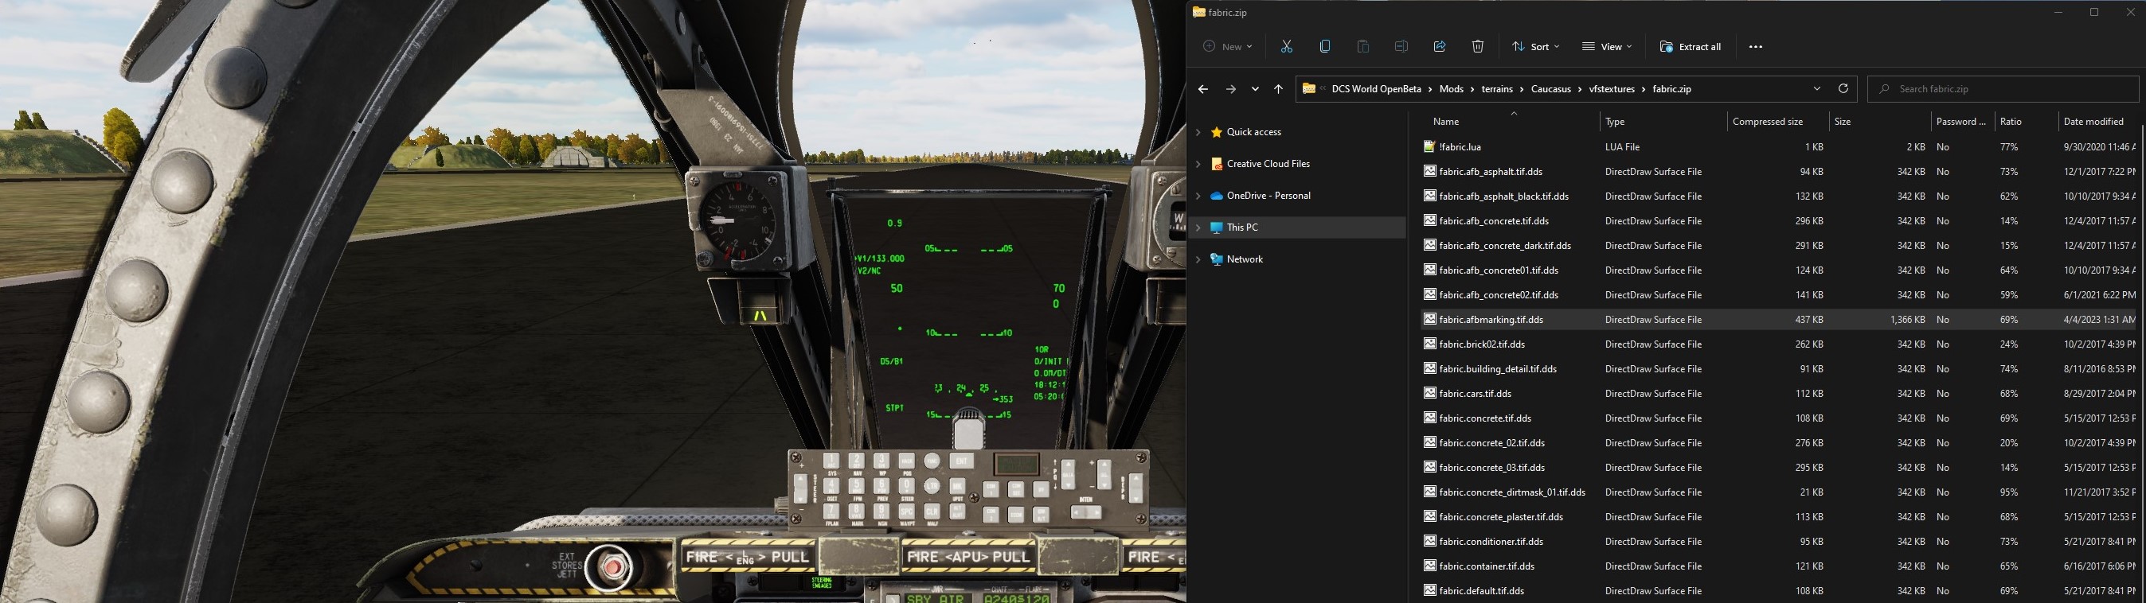Click the terrains breadcrumb segment
Screen dimensions: 2146x603
tap(1497, 89)
